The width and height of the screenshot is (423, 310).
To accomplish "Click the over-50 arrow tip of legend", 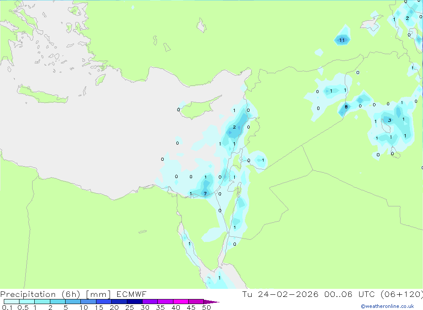I will 212,302.
